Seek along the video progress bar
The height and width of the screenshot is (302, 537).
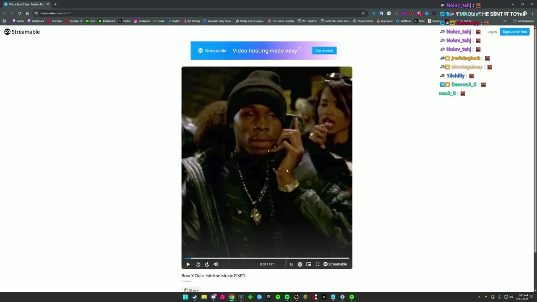pyautogui.click(x=267, y=258)
